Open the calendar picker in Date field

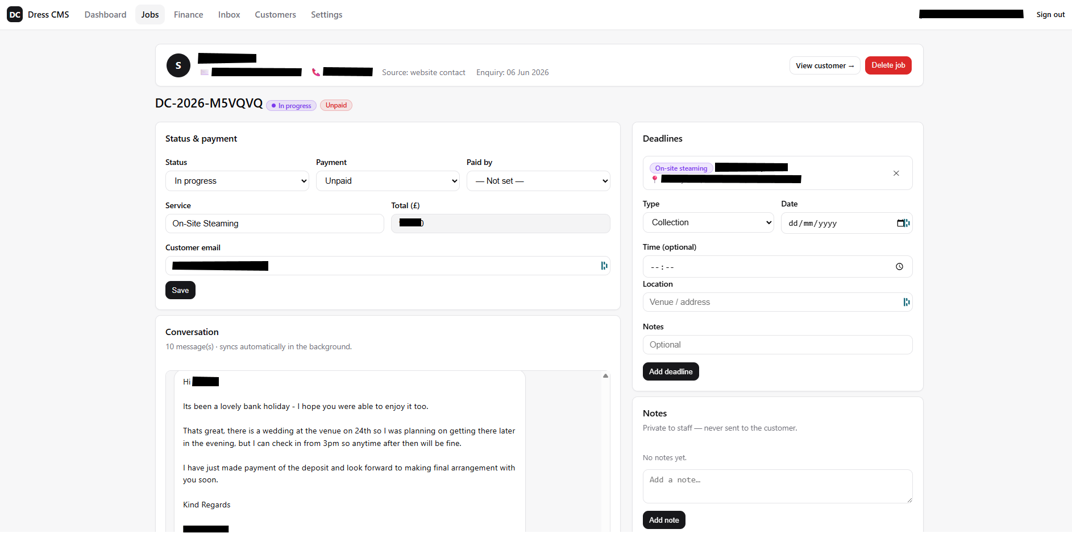click(x=901, y=223)
